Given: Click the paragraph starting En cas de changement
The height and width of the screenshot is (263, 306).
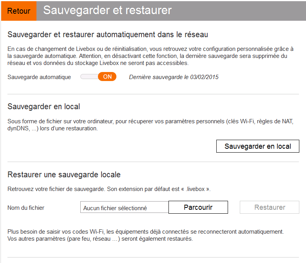Looking at the screenshot, I should (150, 56).
